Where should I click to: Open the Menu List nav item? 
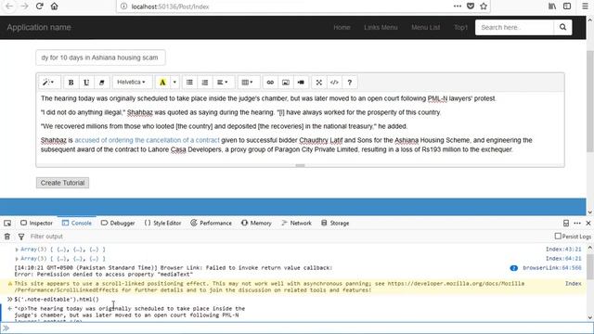[x=426, y=27]
